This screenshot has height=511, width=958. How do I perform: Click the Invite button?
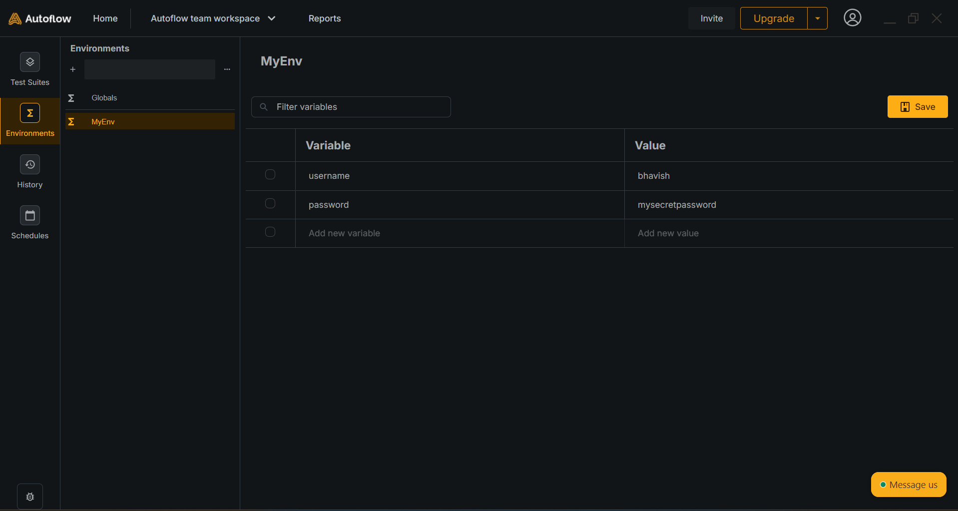pyautogui.click(x=711, y=18)
